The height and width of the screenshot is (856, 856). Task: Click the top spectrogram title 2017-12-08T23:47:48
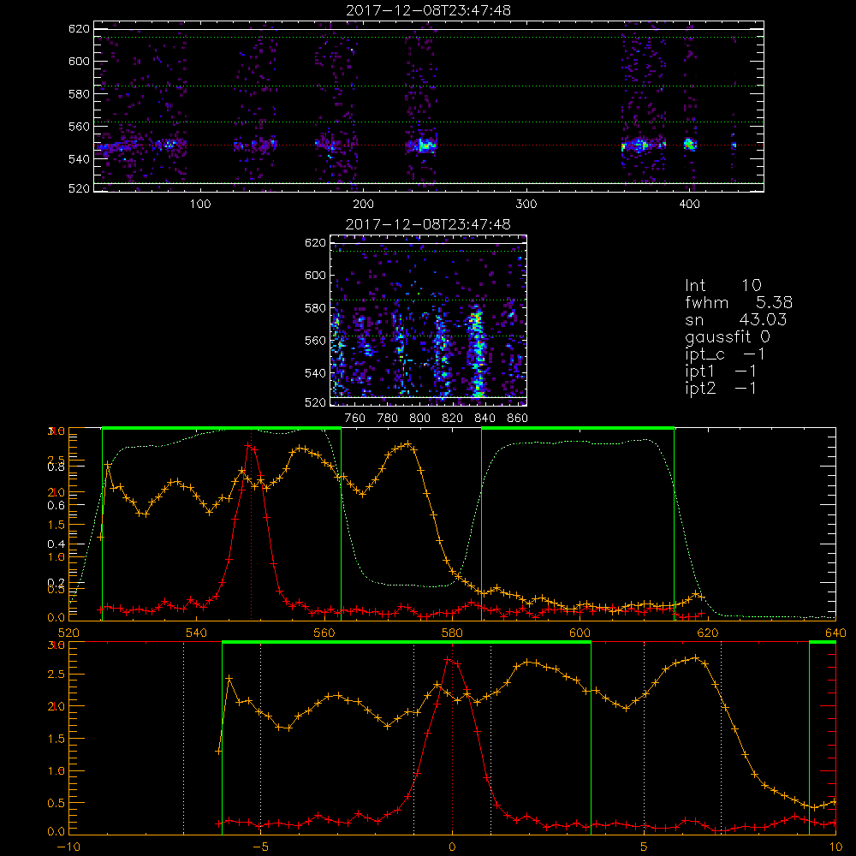(x=428, y=10)
